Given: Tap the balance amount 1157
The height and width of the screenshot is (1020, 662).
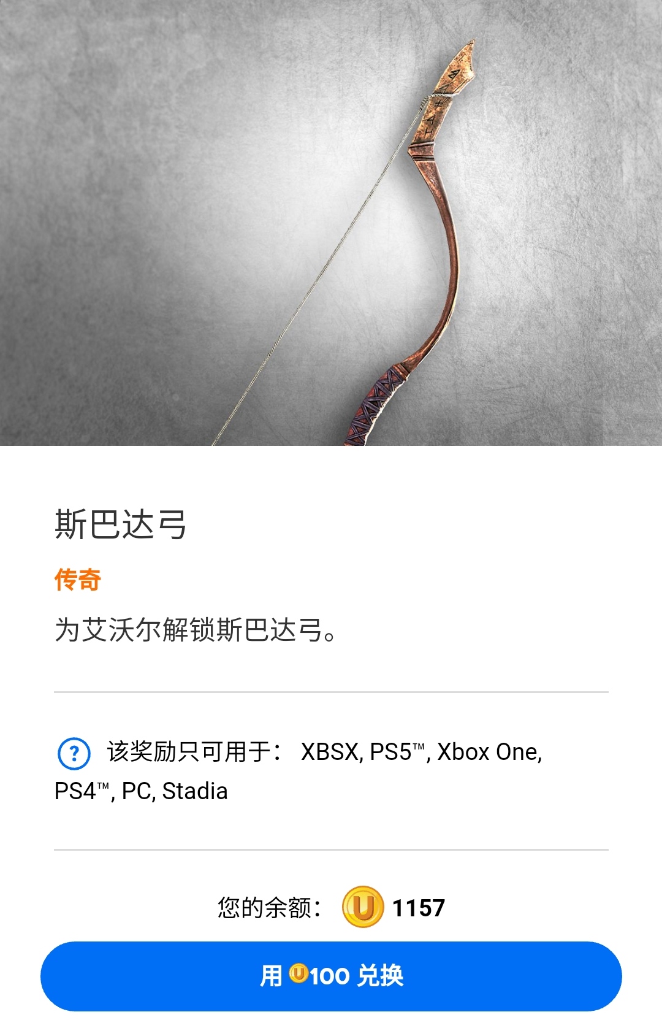Looking at the screenshot, I should [x=419, y=908].
